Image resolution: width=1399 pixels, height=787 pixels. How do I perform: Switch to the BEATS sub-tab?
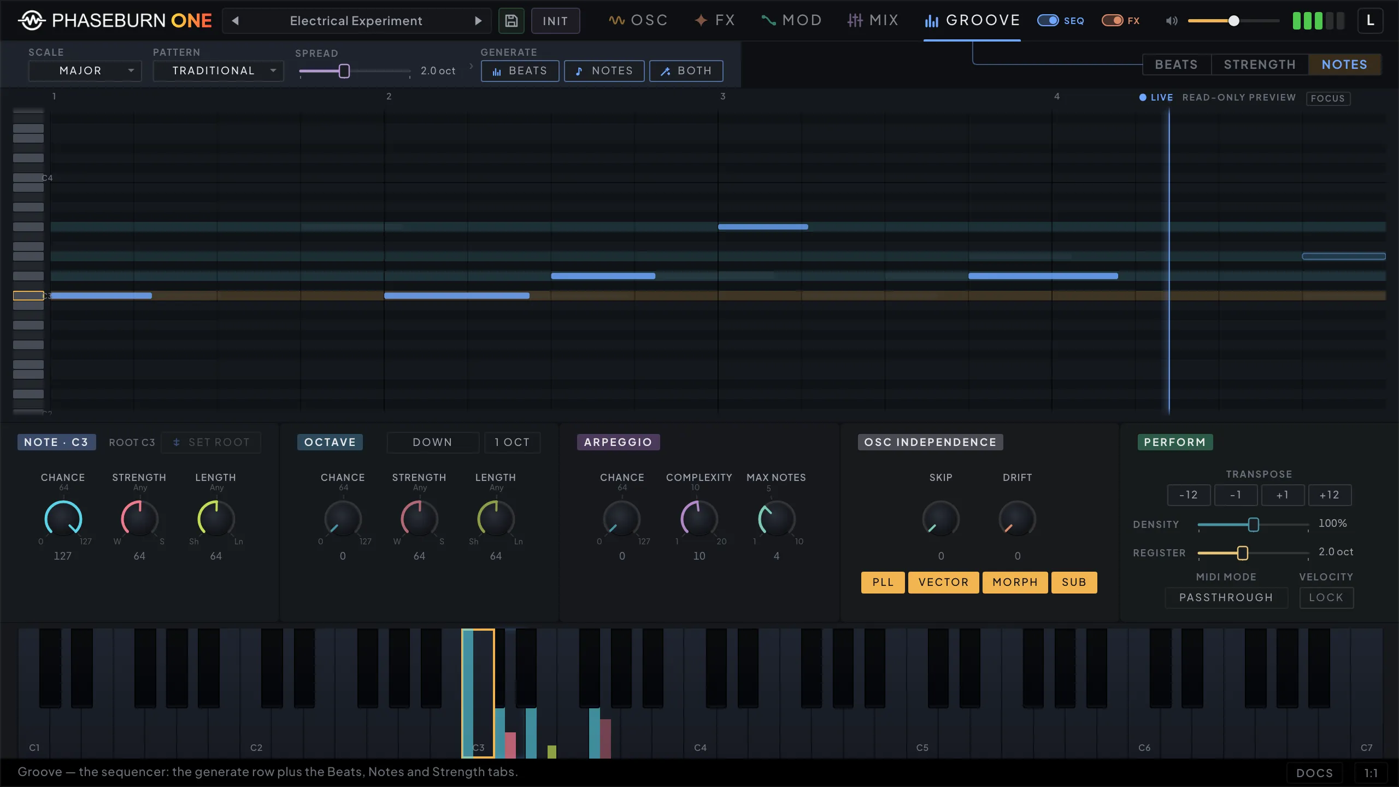tap(1176, 64)
